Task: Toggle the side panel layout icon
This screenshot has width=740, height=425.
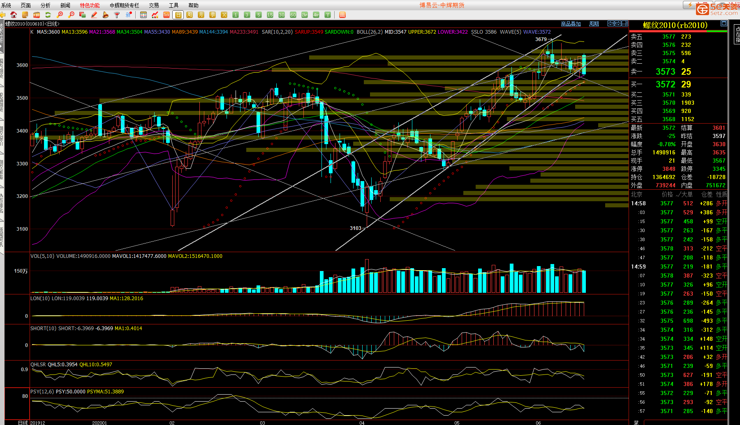Action: [x=625, y=23]
